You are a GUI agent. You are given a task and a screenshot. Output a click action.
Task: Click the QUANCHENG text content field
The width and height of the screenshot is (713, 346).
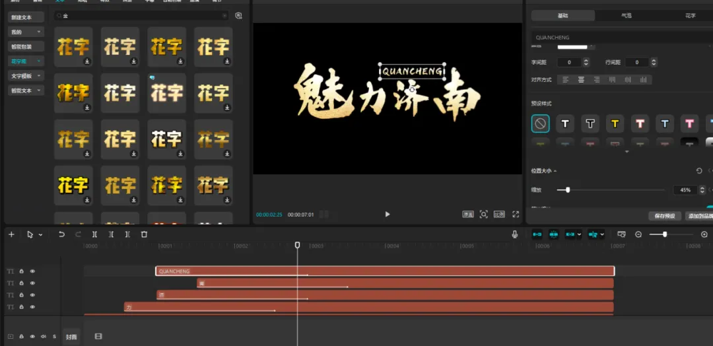click(622, 37)
